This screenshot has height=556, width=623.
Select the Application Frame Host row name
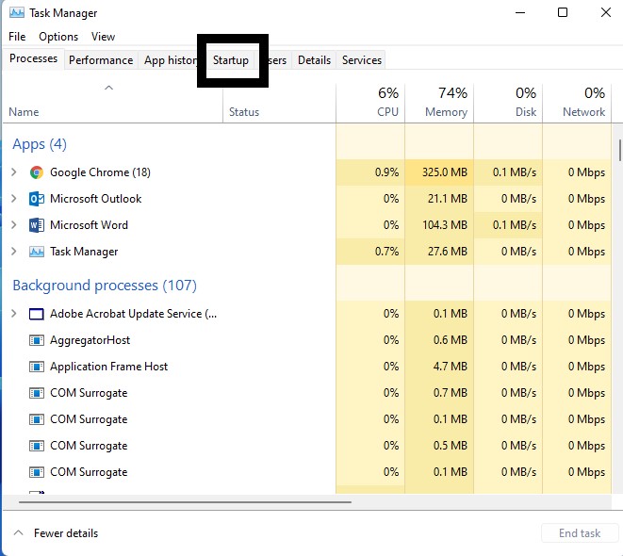click(x=109, y=367)
